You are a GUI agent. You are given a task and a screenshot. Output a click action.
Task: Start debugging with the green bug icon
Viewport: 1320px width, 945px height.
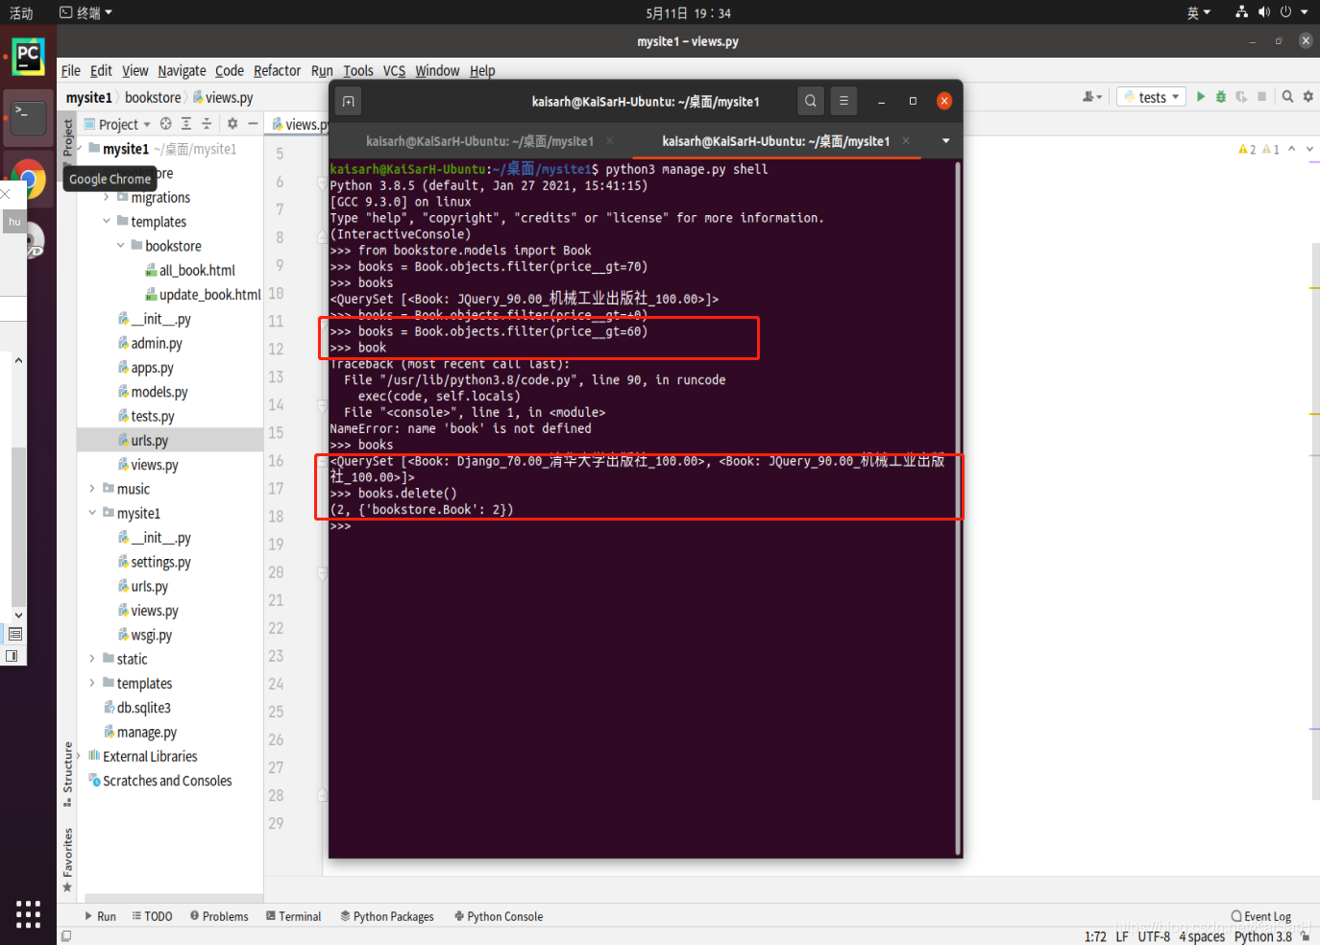tap(1220, 96)
